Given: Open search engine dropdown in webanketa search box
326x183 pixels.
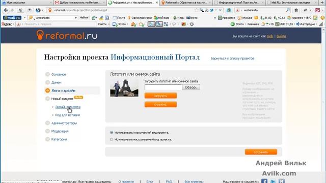Looking at the screenshot, I should click(x=241, y=10).
